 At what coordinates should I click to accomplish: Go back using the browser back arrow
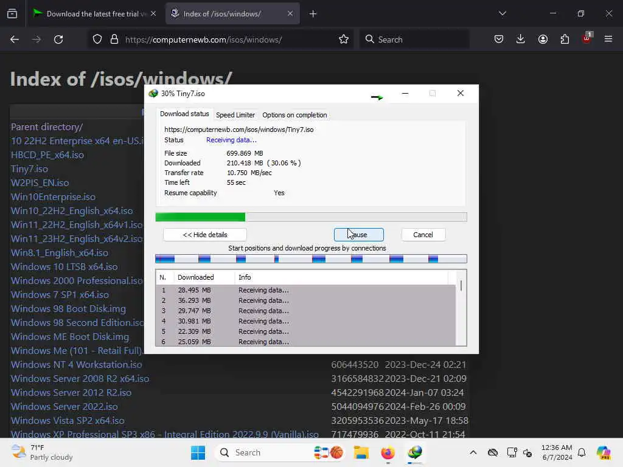tap(15, 40)
